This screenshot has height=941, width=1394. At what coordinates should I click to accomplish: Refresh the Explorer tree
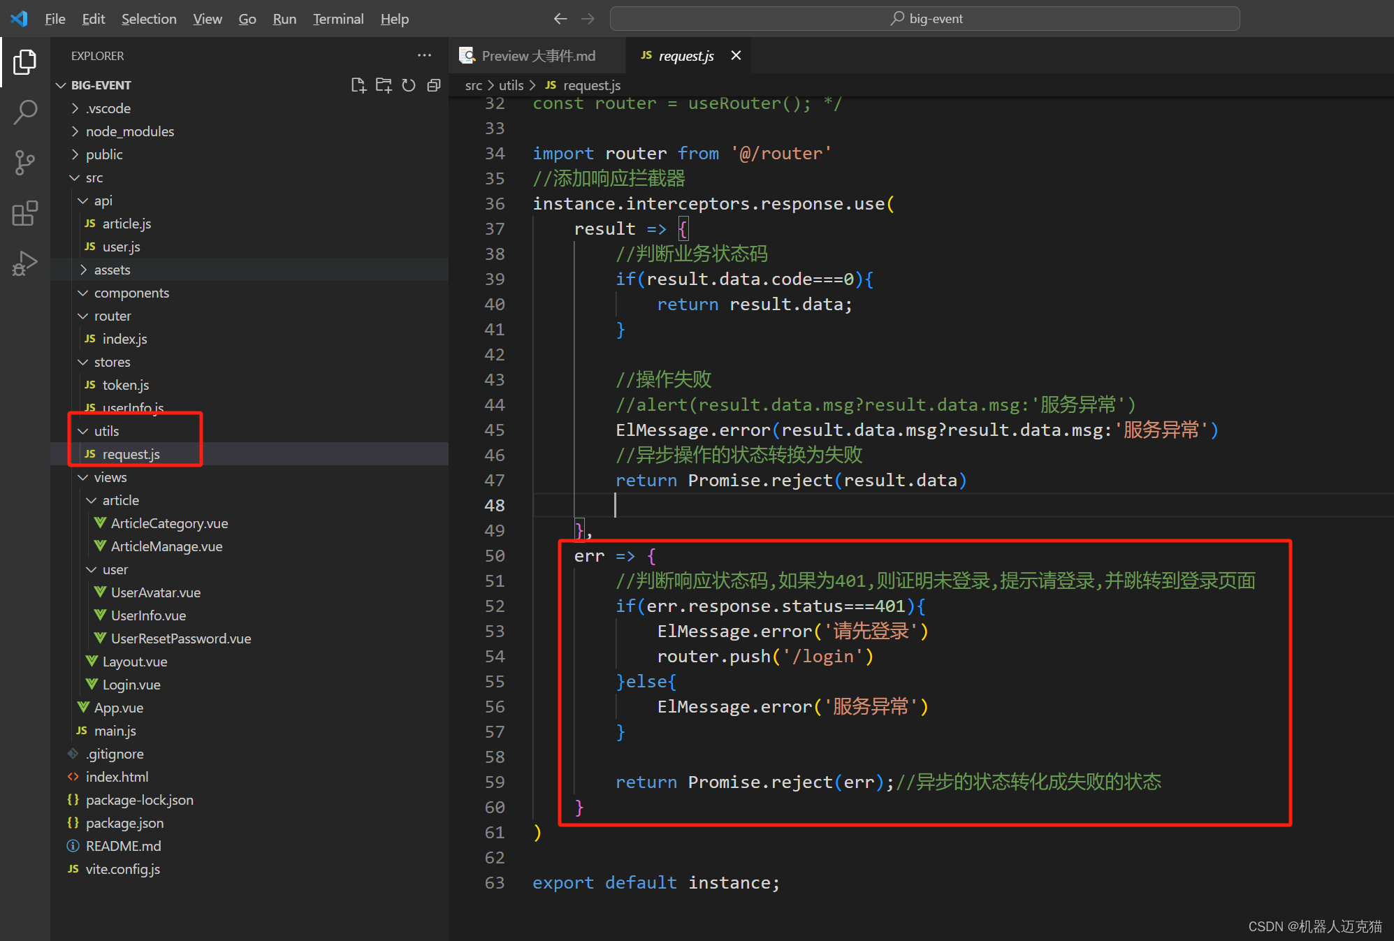409,85
